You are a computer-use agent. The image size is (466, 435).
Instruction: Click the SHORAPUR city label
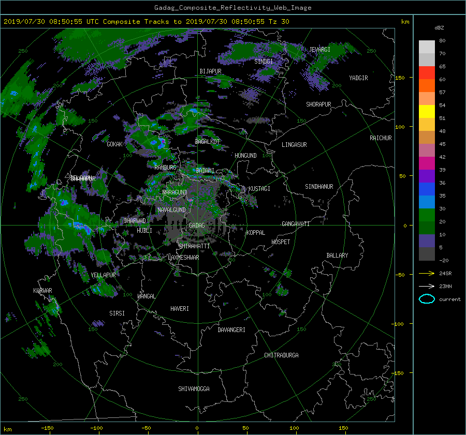coord(318,104)
